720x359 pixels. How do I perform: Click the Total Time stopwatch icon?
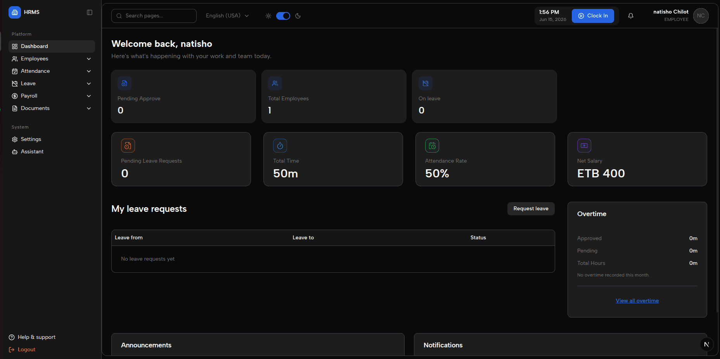click(x=280, y=146)
